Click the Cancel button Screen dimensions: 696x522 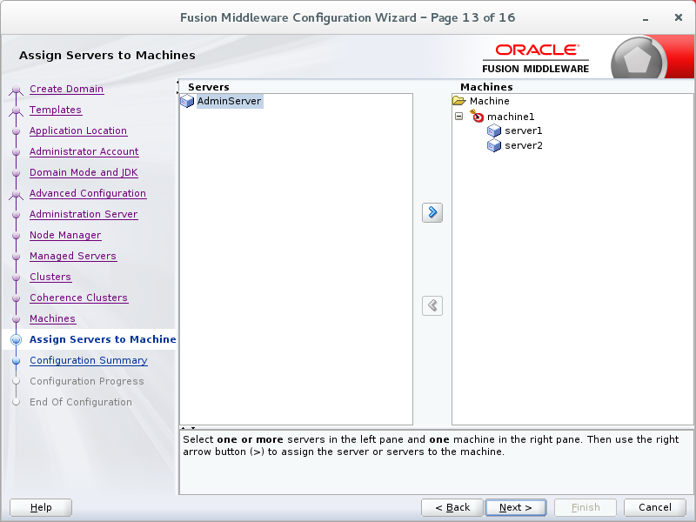pos(655,507)
